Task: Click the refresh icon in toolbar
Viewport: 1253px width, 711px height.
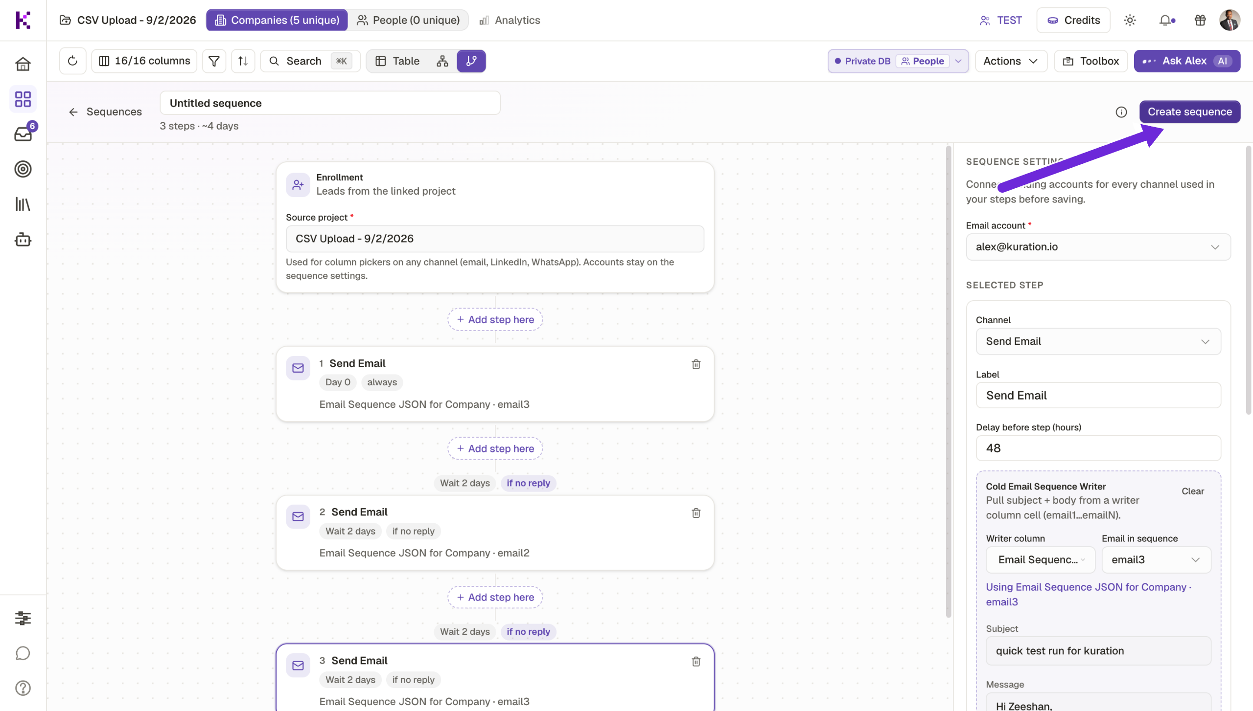Action: [72, 61]
